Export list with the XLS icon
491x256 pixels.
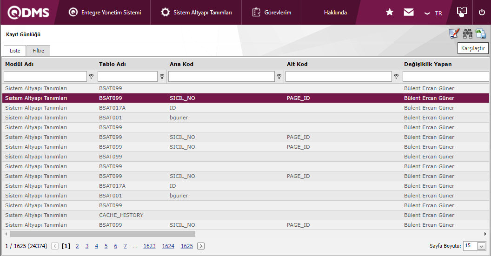pos(481,34)
